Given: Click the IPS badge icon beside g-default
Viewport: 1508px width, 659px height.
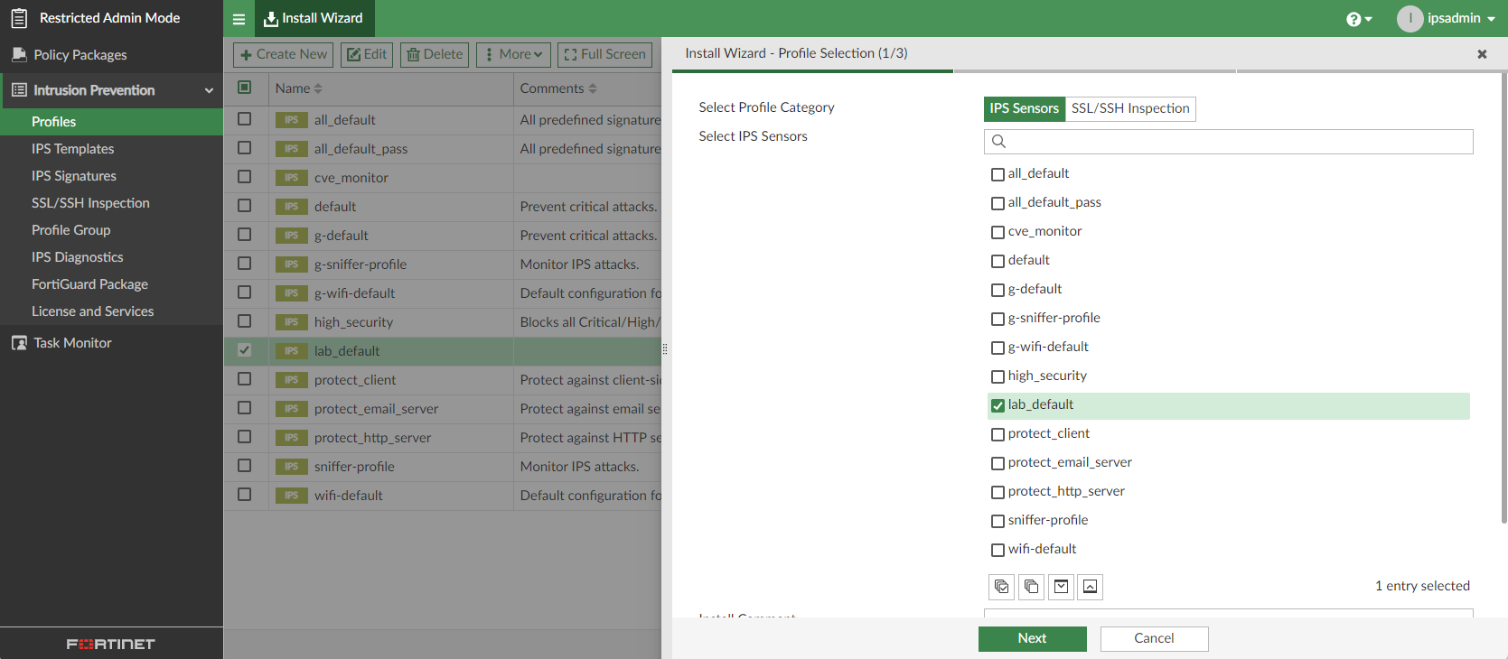Looking at the screenshot, I should [291, 236].
